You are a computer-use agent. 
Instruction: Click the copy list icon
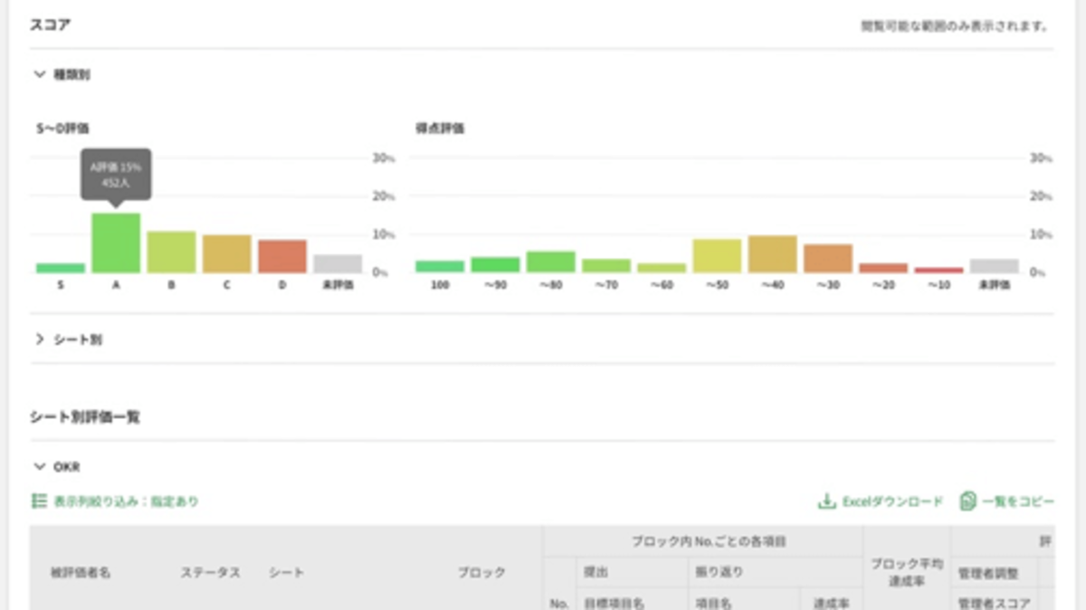tap(968, 501)
